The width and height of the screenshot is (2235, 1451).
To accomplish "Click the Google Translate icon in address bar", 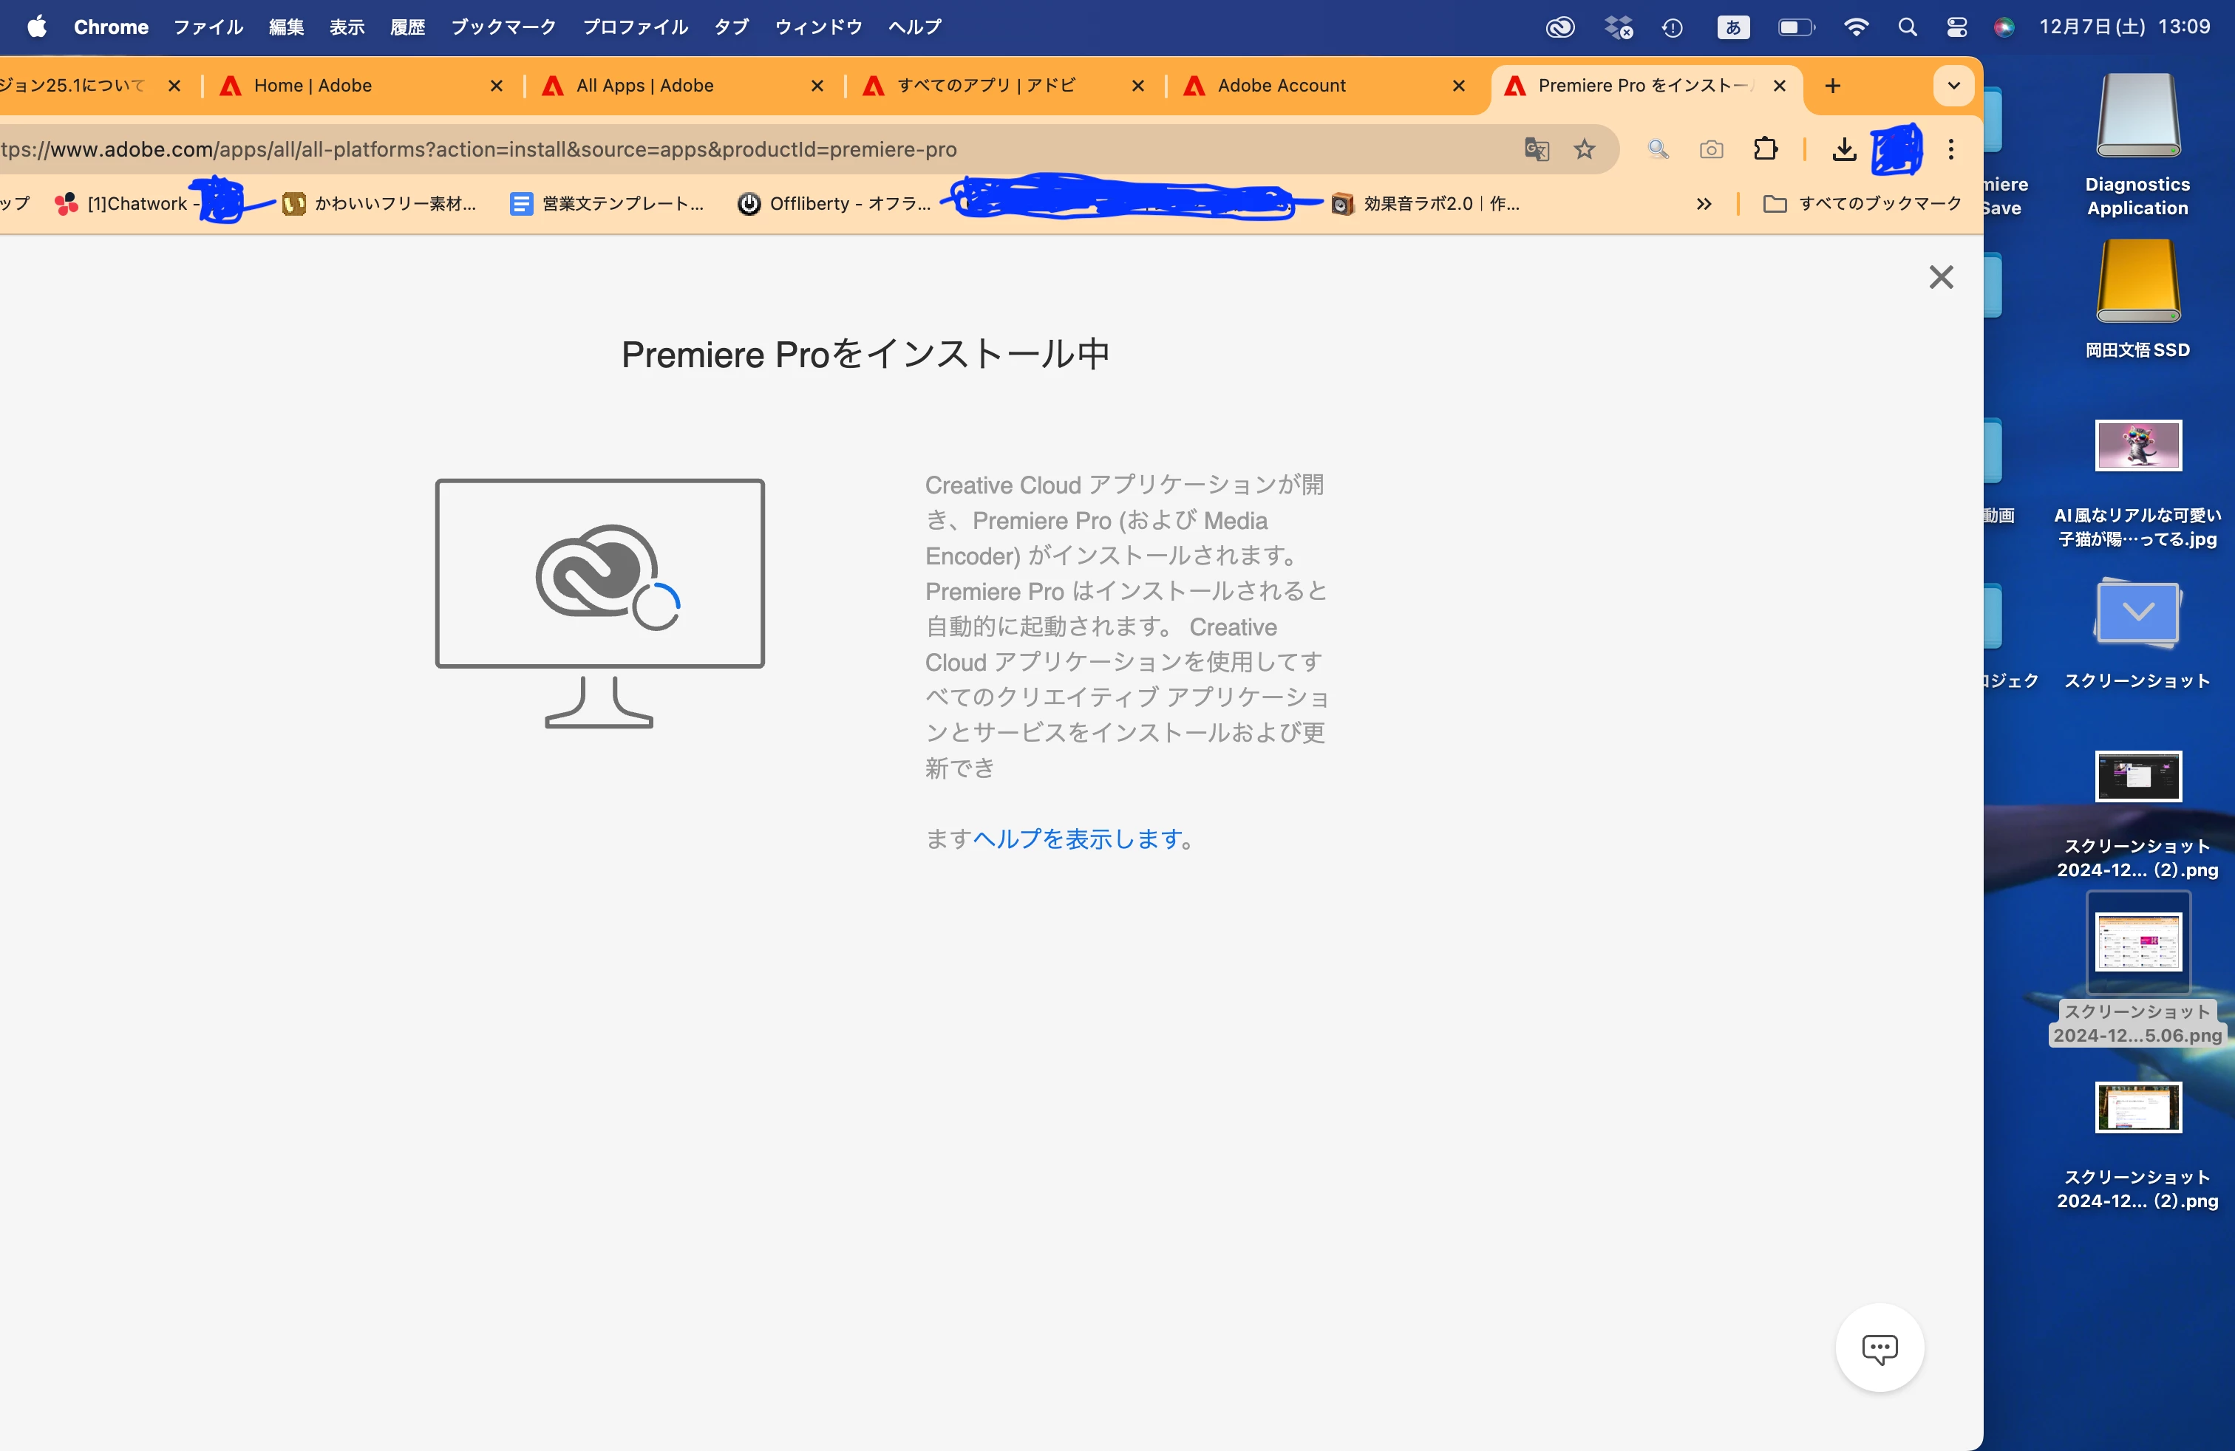I will 1537,149.
